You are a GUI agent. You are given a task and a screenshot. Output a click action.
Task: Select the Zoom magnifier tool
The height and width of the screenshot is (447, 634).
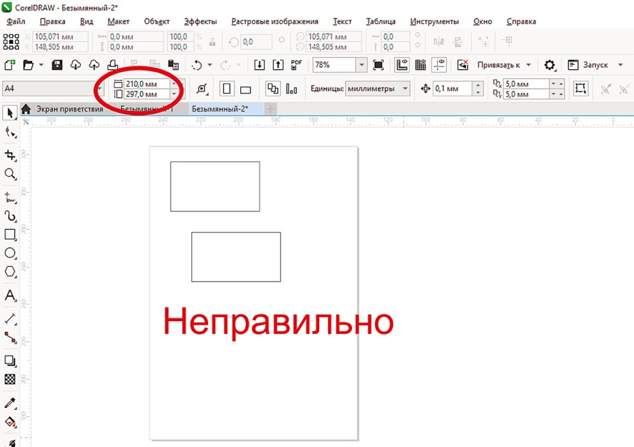(x=10, y=174)
